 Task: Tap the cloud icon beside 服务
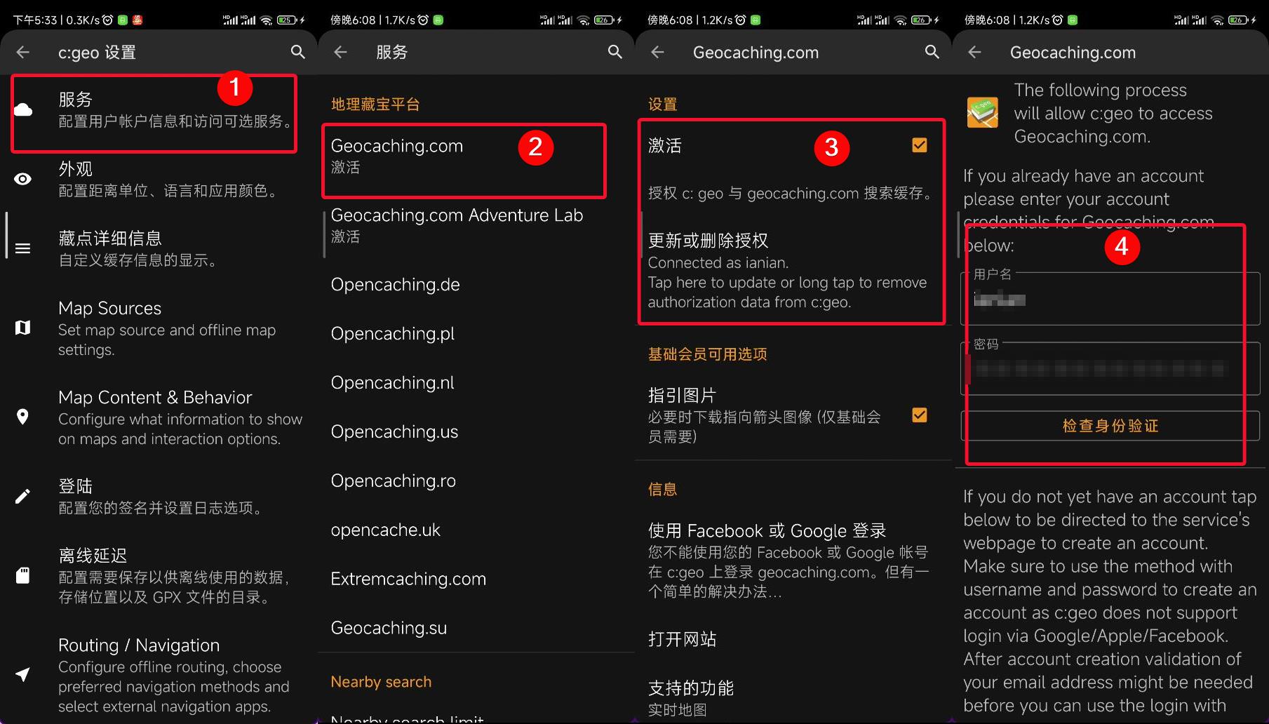click(23, 109)
